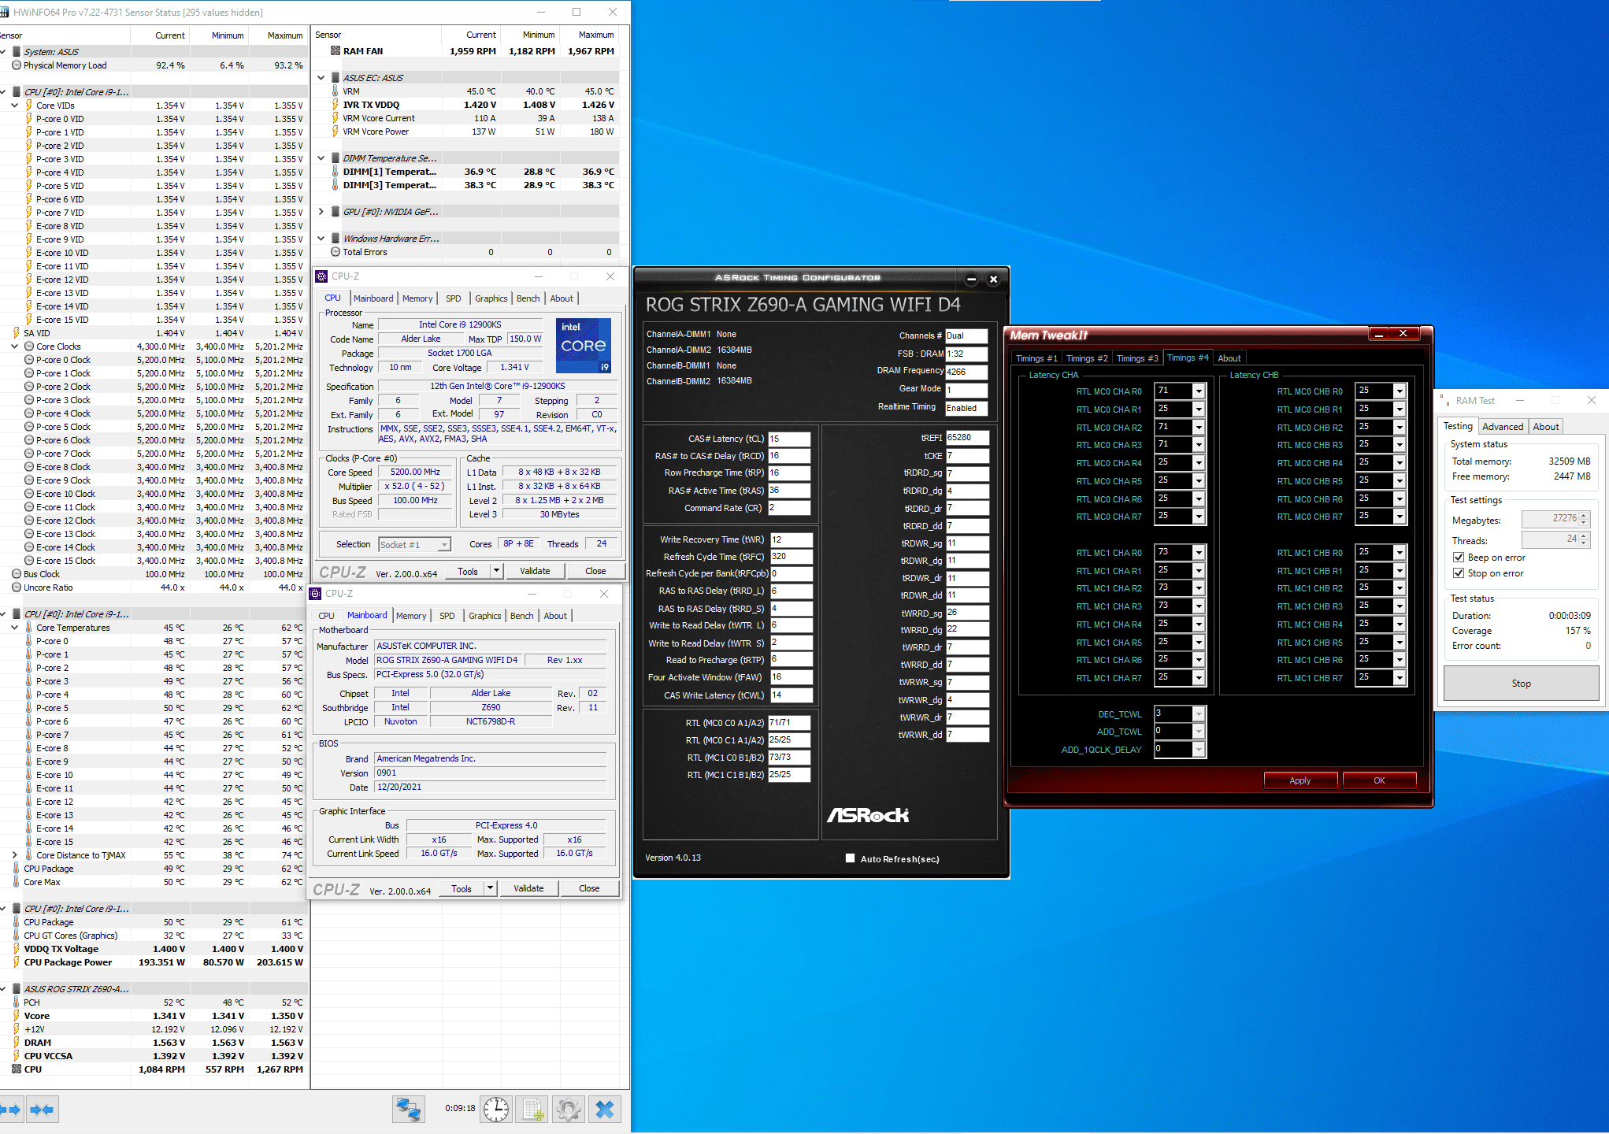Expand GPU NVIDIA GeForce sensor group
This screenshot has height=1134, width=1609.
321,212
